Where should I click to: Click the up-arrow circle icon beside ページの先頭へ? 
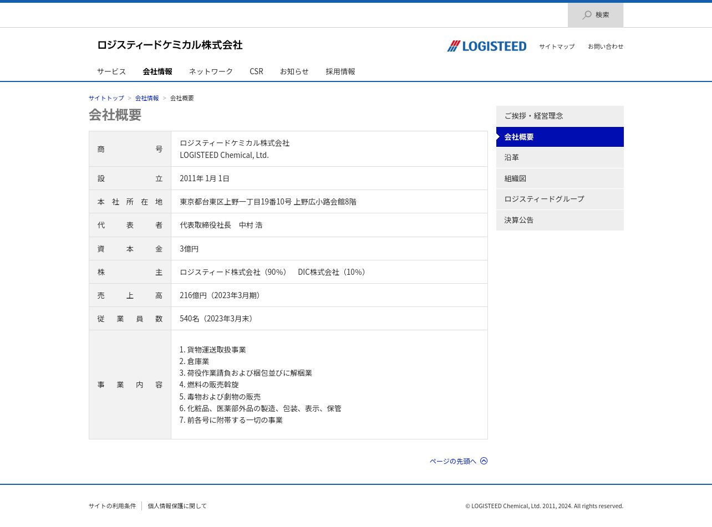484,461
